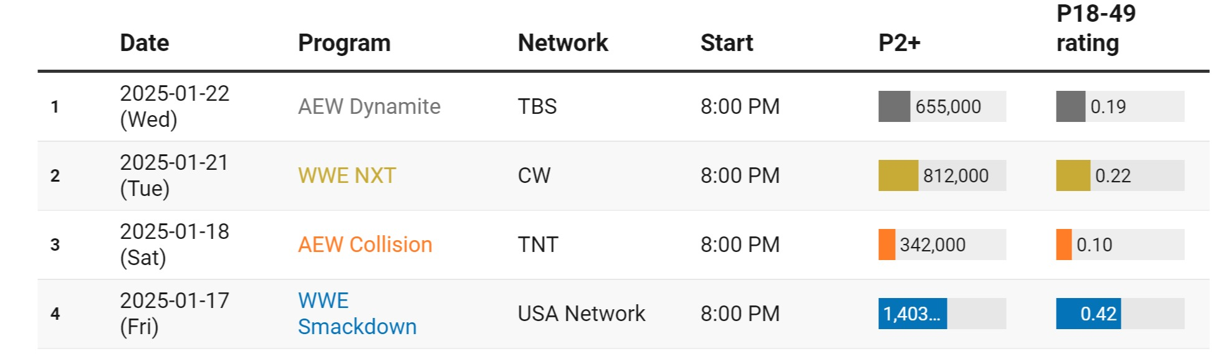This screenshot has height=359, width=1228.
Task: Select the blue 0.42 rating bar
Action: 1088,314
